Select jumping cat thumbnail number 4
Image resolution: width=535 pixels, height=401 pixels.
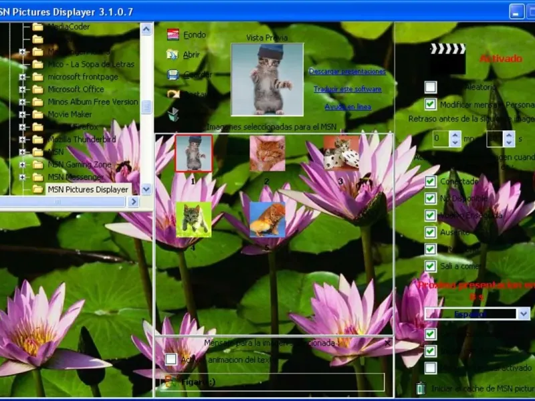(x=193, y=219)
